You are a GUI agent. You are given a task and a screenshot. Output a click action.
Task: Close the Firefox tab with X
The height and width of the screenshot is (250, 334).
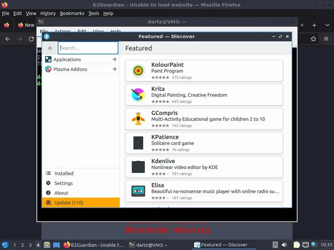pyautogui.click(x=302, y=25)
